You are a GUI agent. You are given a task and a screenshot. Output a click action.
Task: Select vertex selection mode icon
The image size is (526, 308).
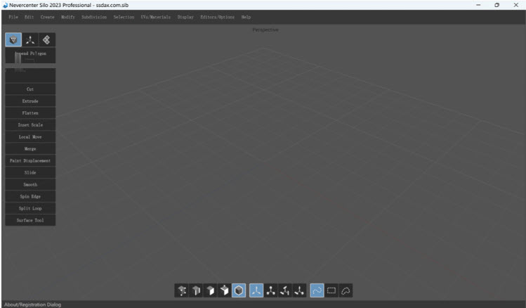pos(183,290)
